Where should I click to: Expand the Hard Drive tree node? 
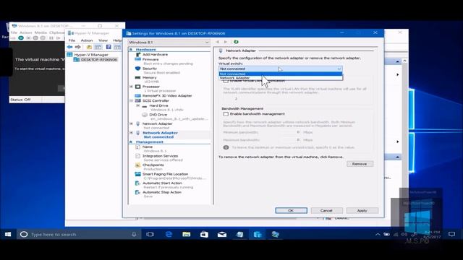tap(138, 105)
